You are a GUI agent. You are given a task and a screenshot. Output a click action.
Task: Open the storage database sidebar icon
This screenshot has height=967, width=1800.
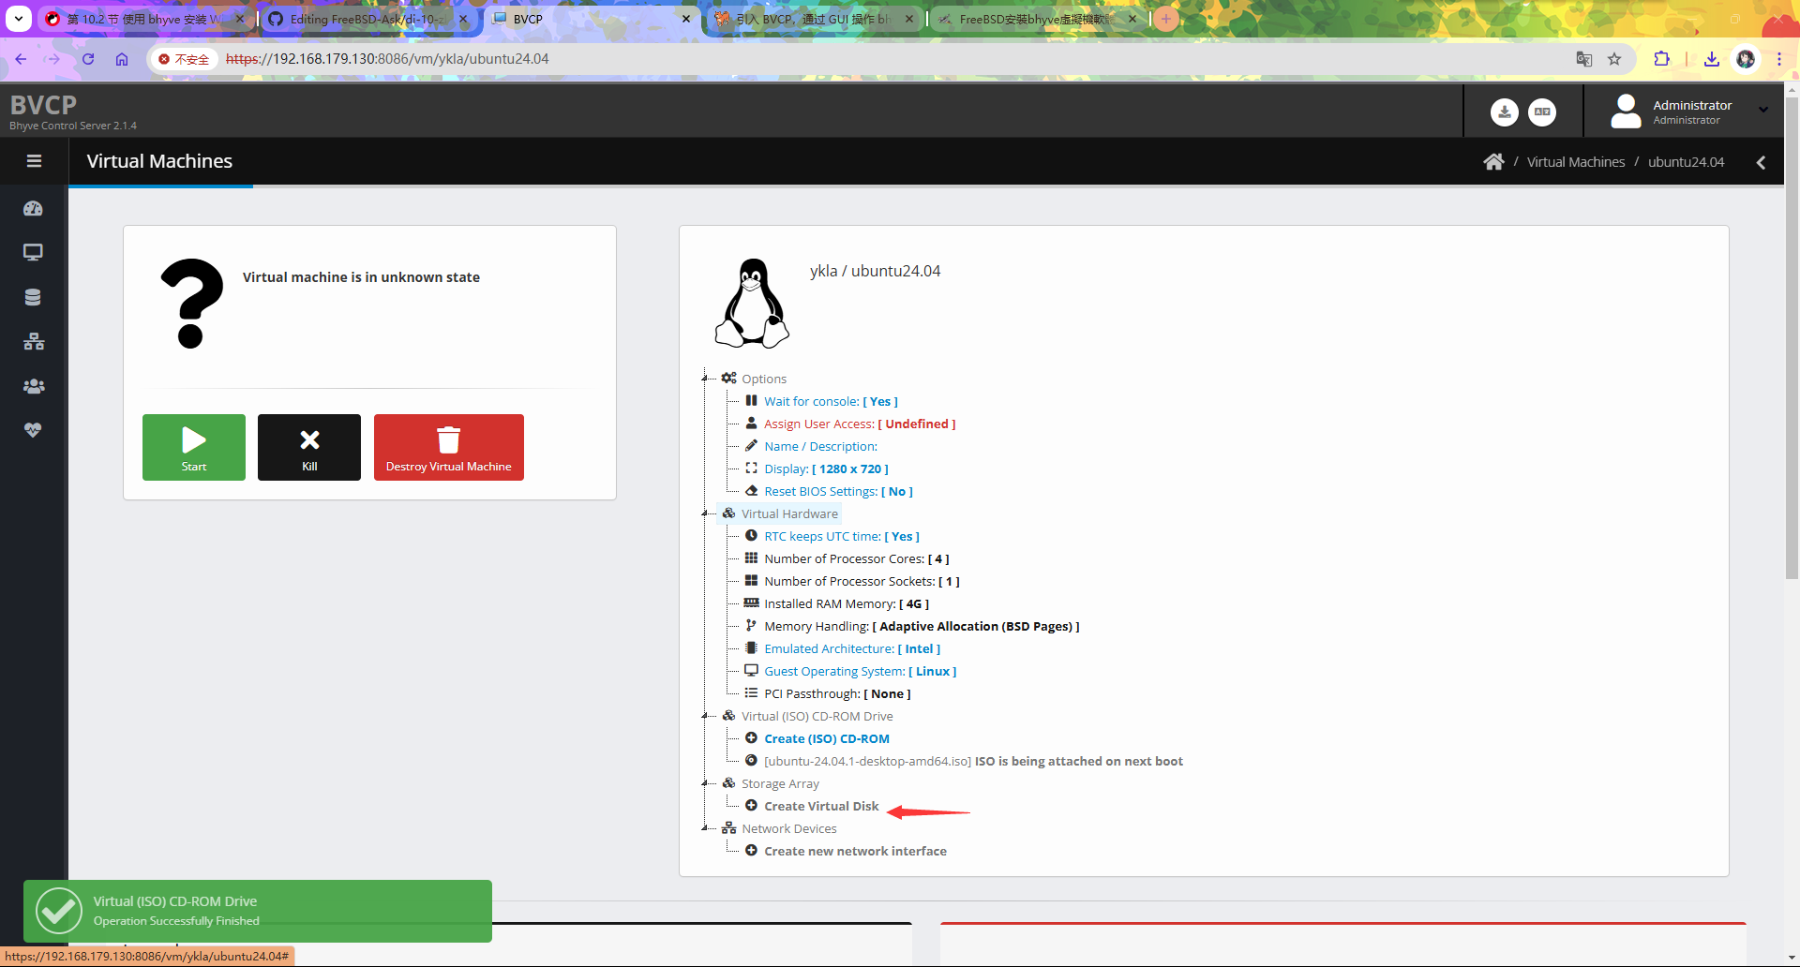(33, 297)
